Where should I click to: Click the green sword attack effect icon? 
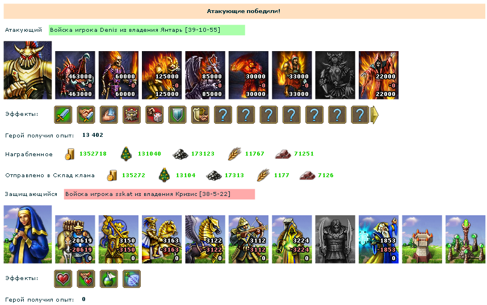point(63,115)
